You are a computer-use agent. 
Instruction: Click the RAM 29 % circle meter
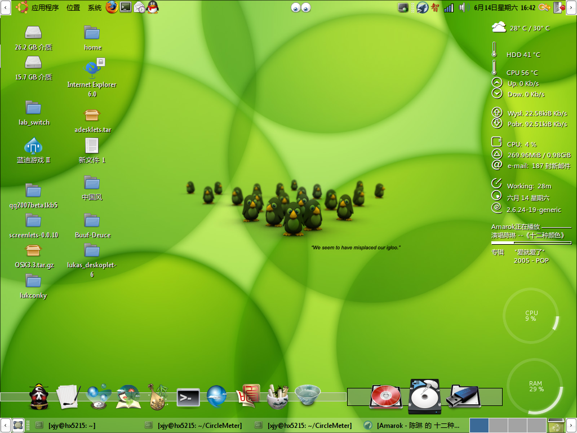tap(535, 386)
